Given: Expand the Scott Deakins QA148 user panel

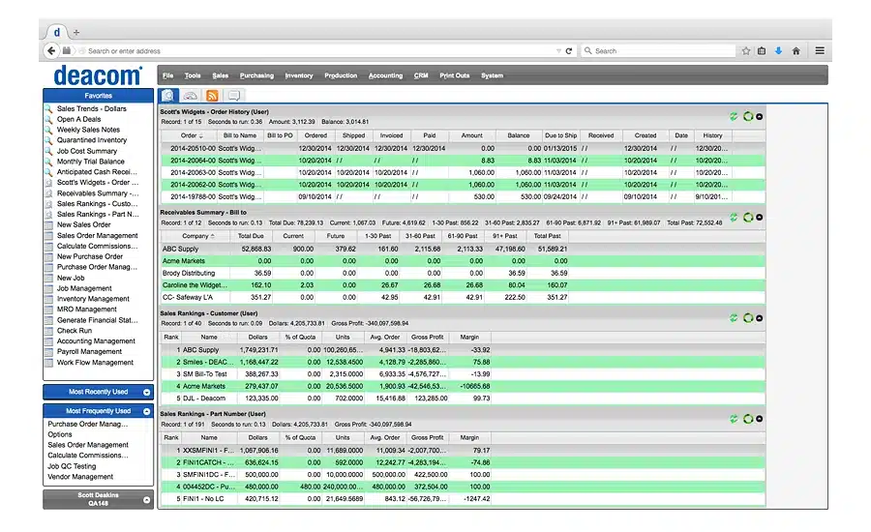Looking at the screenshot, I should coord(147,500).
